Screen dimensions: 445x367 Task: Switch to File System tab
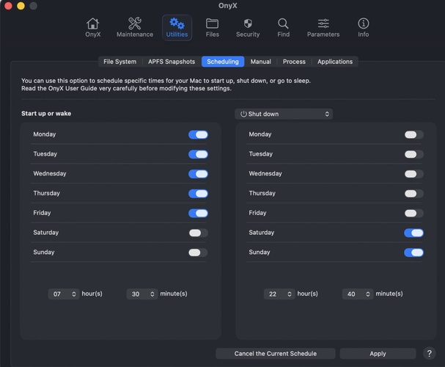tap(119, 62)
